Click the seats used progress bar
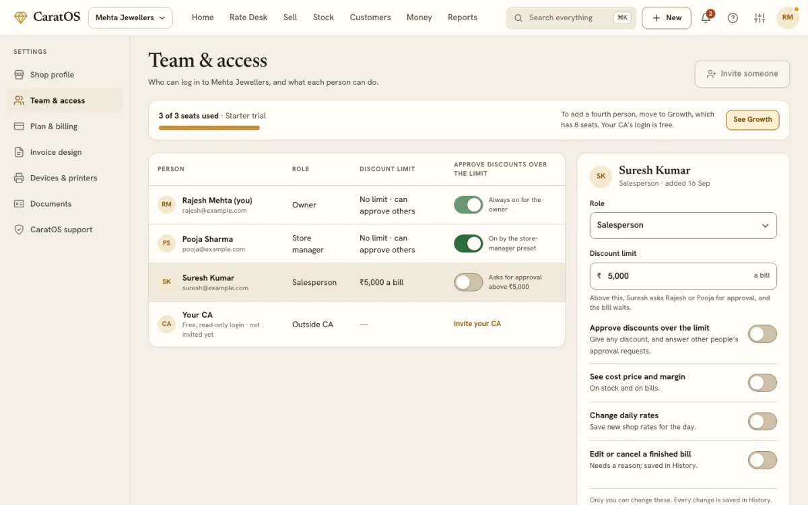808x505 pixels. (x=209, y=128)
